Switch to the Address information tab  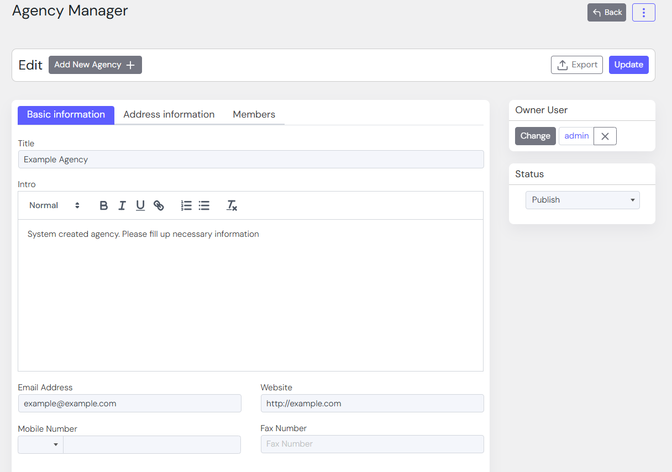[169, 114]
